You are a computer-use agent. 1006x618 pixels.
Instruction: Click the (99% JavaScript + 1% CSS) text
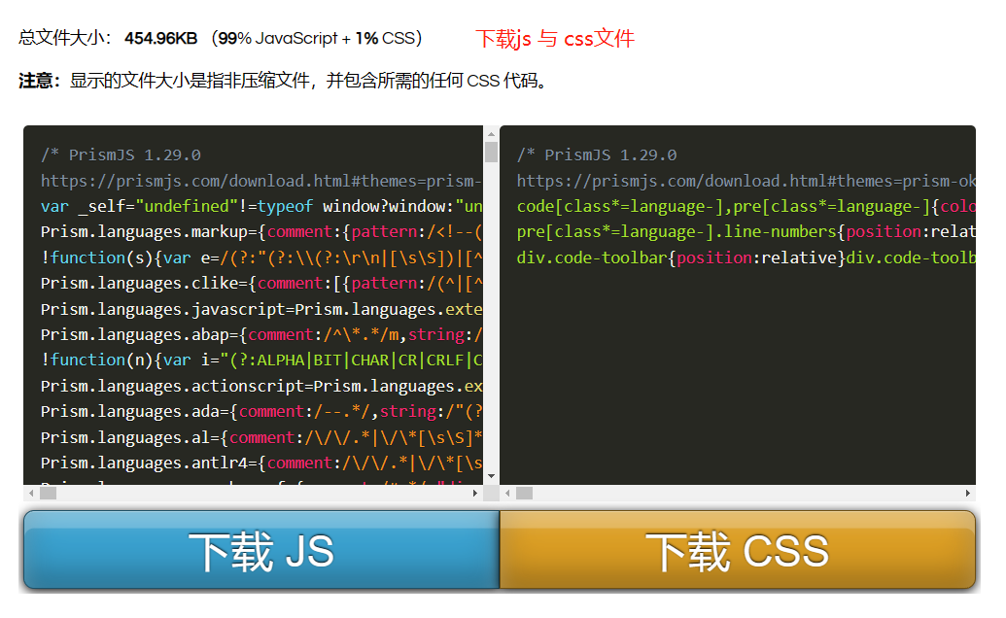(317, 39)
